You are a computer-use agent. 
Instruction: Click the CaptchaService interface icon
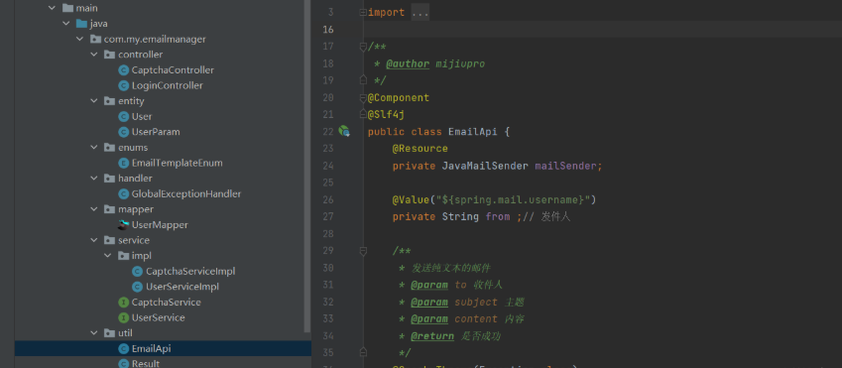click(x=124, y=303)
